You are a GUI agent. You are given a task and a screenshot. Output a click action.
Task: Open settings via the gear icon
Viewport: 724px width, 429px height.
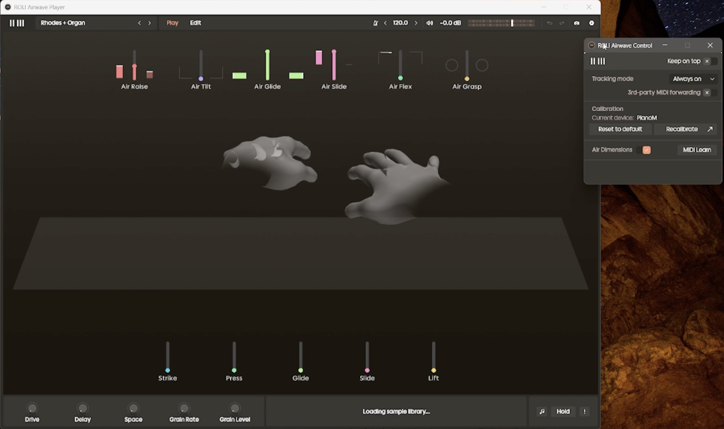tap(591, 23)
